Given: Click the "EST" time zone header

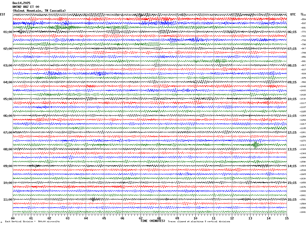Looking at the screenshot, I should tap(3, 14).
